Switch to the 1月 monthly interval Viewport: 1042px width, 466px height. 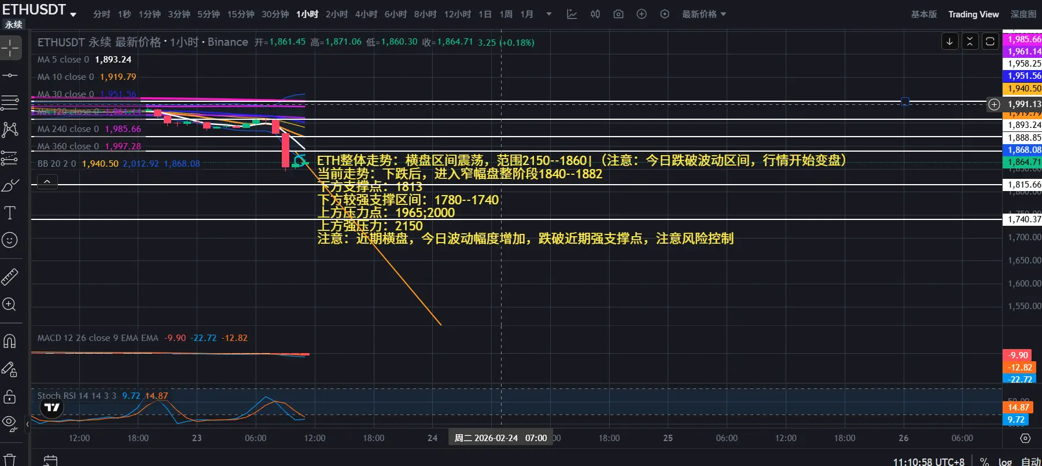(x=526, y=14)
